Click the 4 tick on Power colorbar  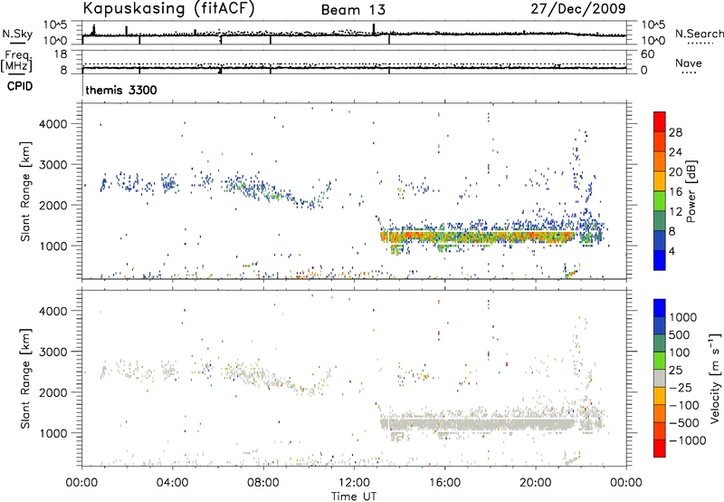(672, 252)
